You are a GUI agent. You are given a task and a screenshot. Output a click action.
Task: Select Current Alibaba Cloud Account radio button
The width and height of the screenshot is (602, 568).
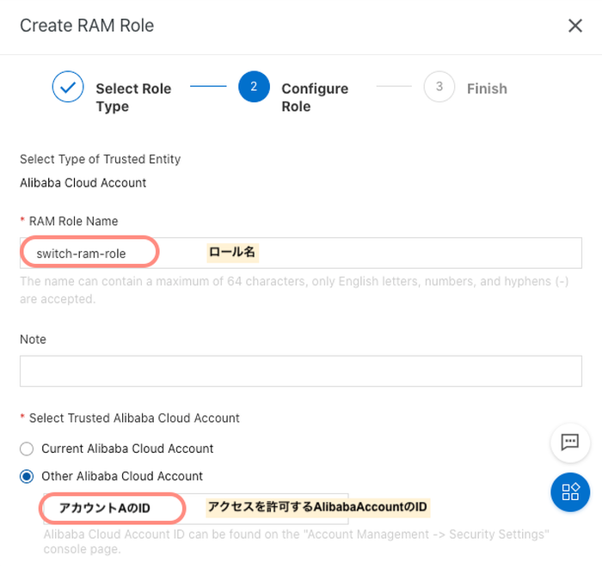[27, 449]
